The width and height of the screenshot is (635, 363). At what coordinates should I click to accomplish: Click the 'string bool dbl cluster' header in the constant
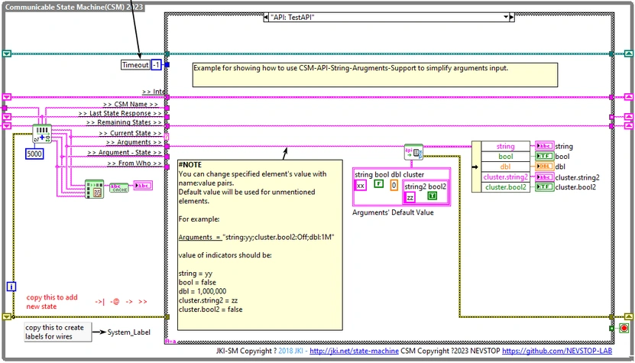(x=390, y=174)
